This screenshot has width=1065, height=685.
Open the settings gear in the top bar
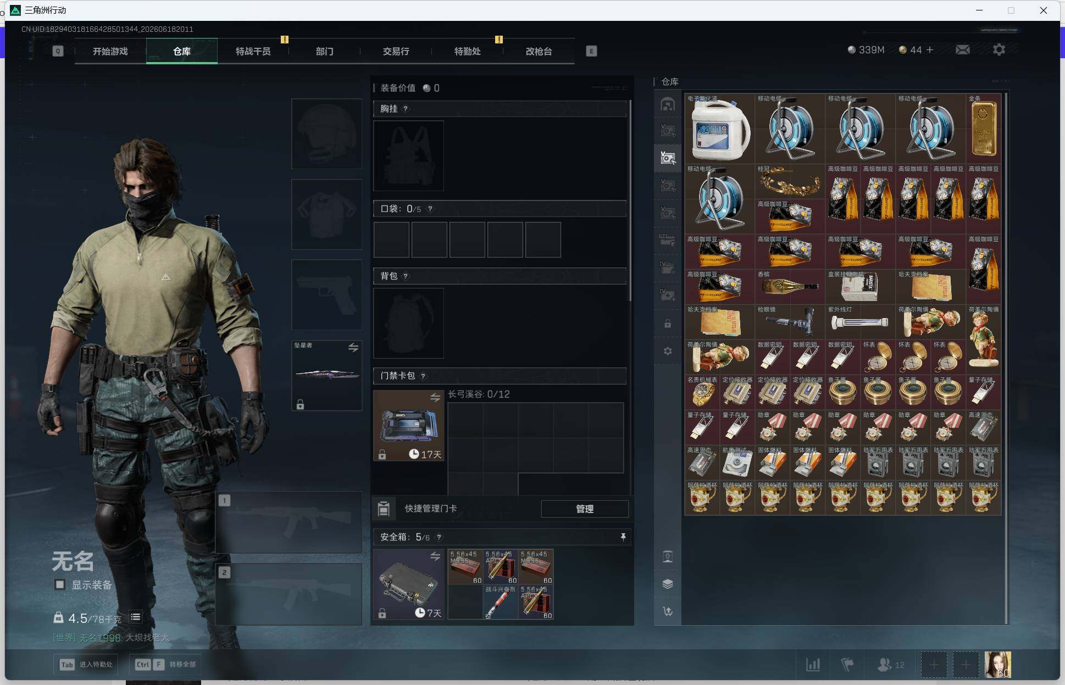pyautogui.click(x=999, y=50)
